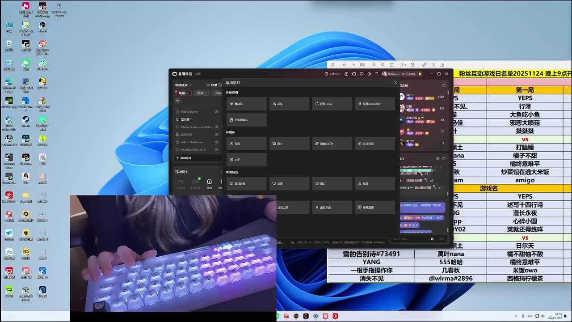Open 主播中心 from title bar
This screenshot has height=322, width=572.
[332, 74]
